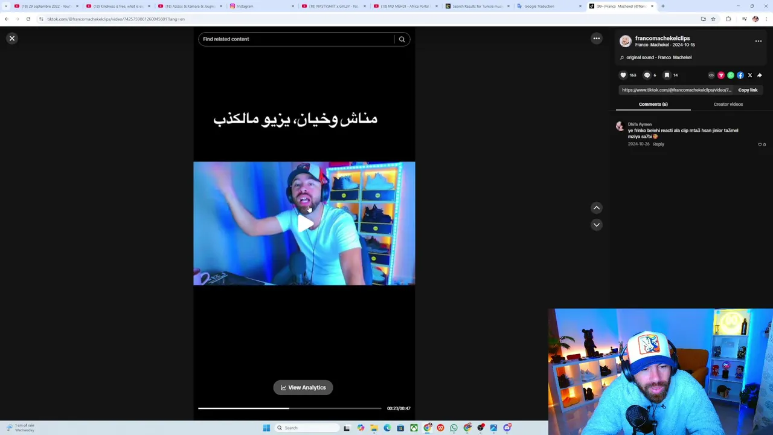The height and width of the screenshot is (435, 773).
Task: Go to the next video with down chevron
Action: tap(597, 225)
